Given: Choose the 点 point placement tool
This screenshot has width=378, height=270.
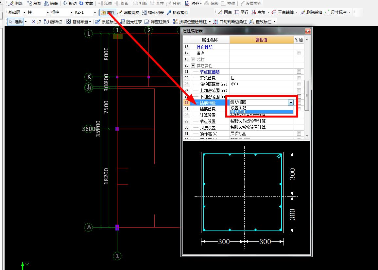Looking at the screenshot, I should tap(36, 22).
